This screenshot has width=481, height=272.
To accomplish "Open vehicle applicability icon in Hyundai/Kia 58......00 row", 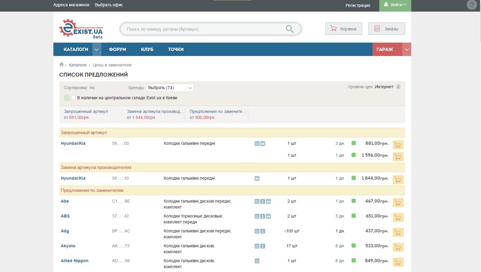I will pyautogui.click(x=263, y=143).
